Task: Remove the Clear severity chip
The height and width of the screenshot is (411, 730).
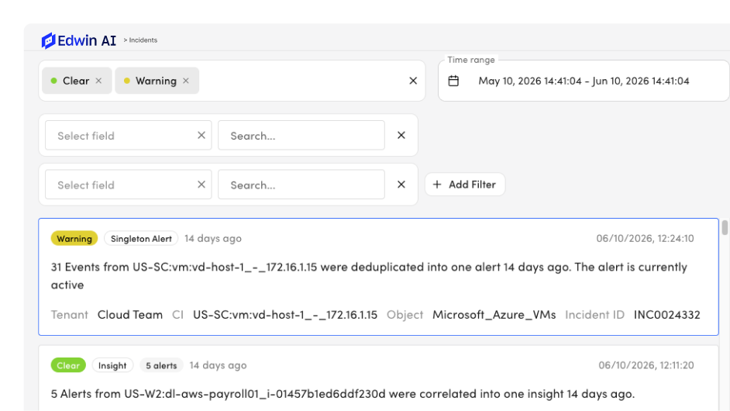Action: 98,81
